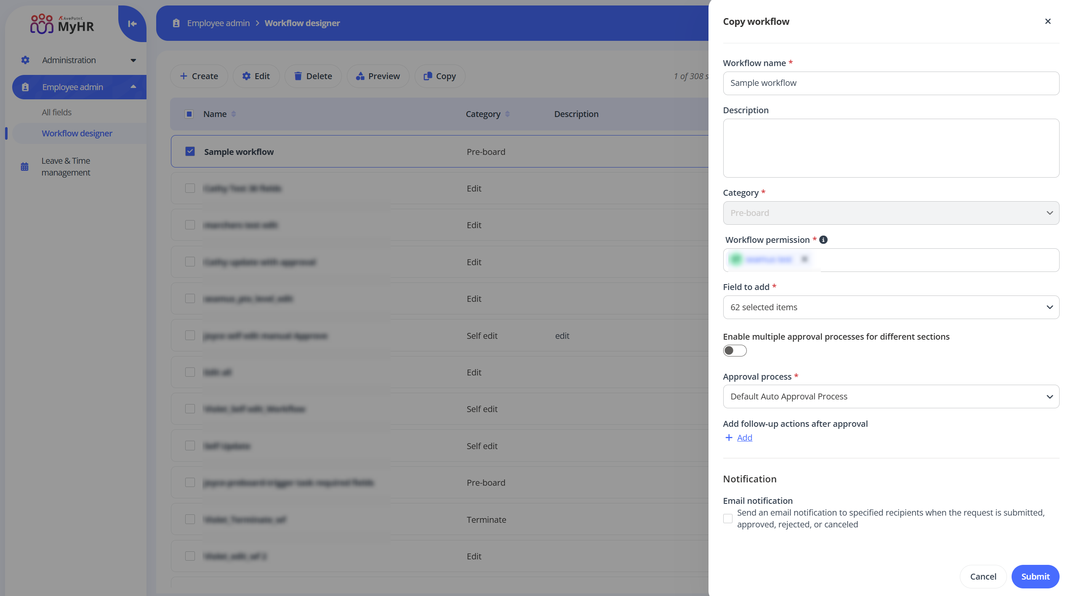Viewport: 1068px width, 596px height.
Task: Click the Administration settings gear icon
Action: click(x=24, y=60)
